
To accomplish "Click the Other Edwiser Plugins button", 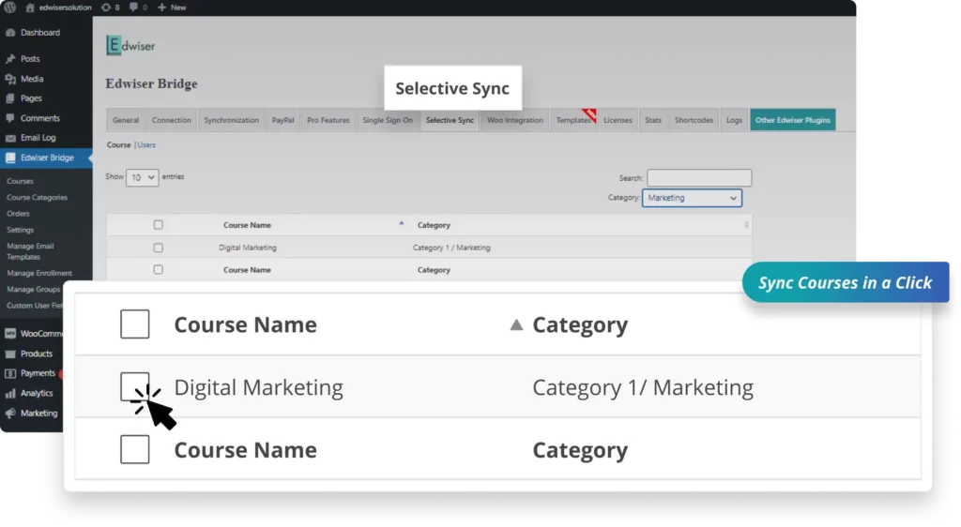I will (792, 120).
